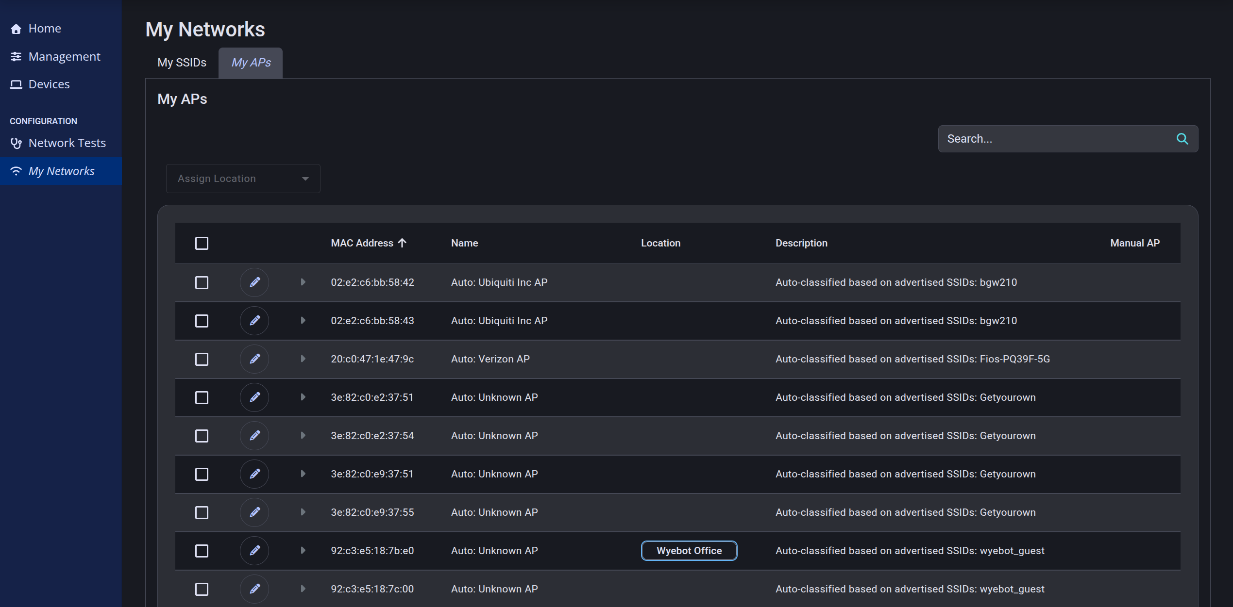Screen dimensions: 1233x607
Task: Check the box for 92:c3:e5:18:7c:00
Action: [x=202, y=589]
